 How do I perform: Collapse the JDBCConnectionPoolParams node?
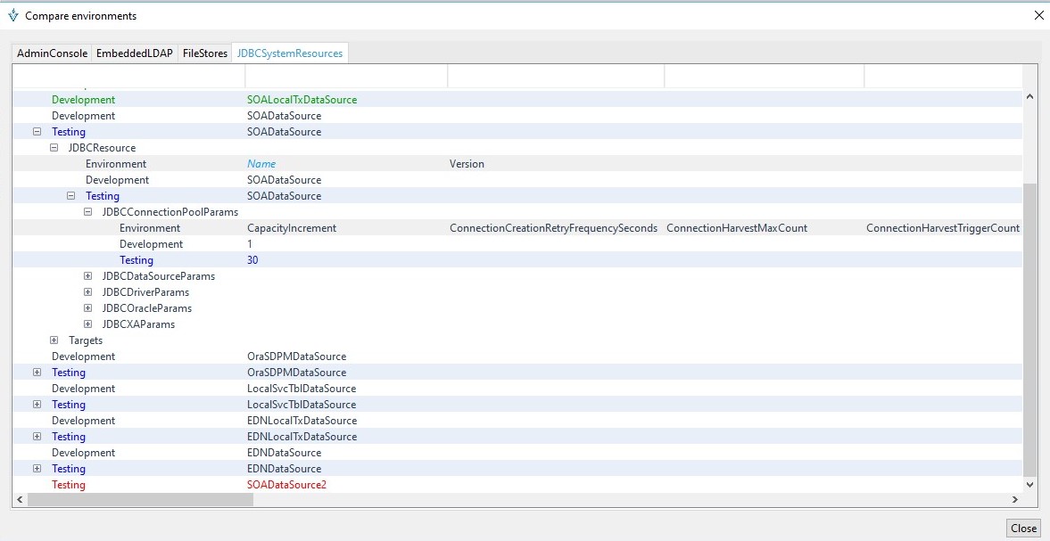[87, 212]
